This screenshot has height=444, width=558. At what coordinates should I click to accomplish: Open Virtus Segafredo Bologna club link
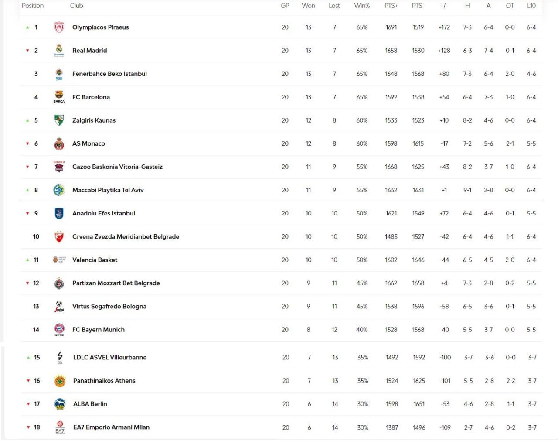click(109, 306)
